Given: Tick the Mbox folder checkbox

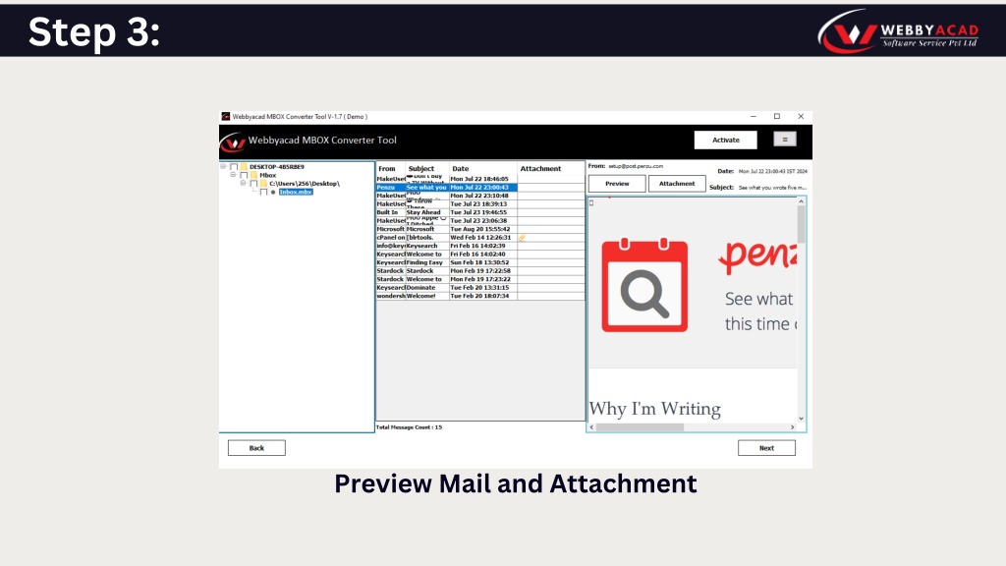Looking at the screenshot, I should [244, 175].
